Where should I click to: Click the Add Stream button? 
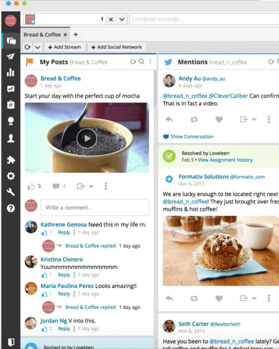[x=65, y=47]
